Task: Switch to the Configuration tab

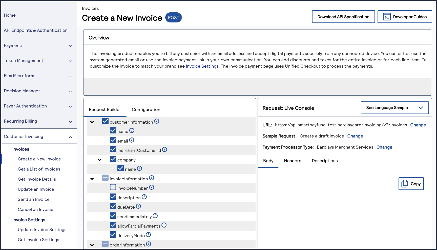Action: point(146,109)
